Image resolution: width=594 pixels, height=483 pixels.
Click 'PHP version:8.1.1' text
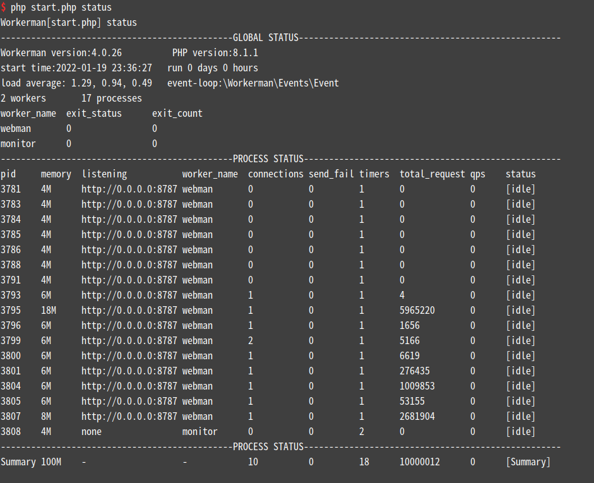tap(215, 53)
